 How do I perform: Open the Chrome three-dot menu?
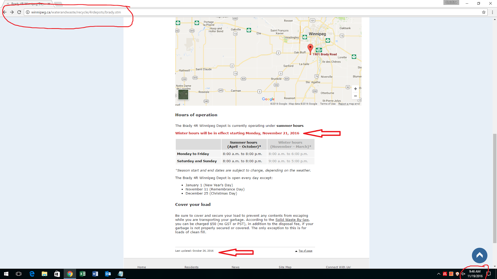[x=492, y=12]
